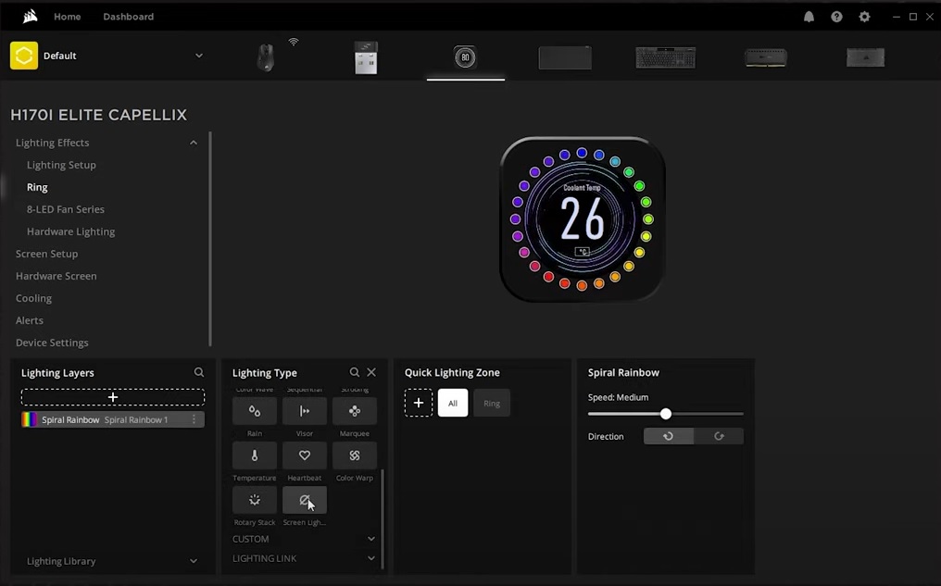The height and width of the screenshot is (586, 941).
Task: Select Hardware Lighting in the sidebar
Action: click(x=70, y=231)
